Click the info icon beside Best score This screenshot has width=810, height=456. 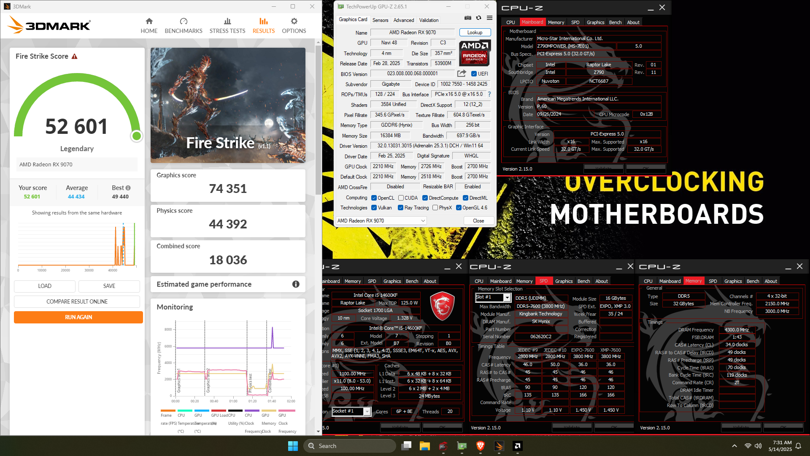click(128, 188)
